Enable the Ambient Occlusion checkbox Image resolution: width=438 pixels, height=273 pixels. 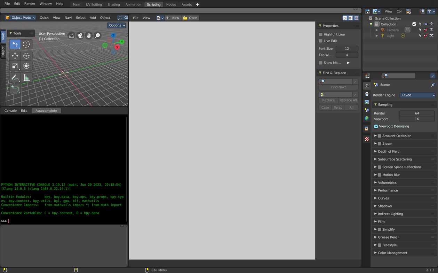pyautogui.click(x=380, y=136)
